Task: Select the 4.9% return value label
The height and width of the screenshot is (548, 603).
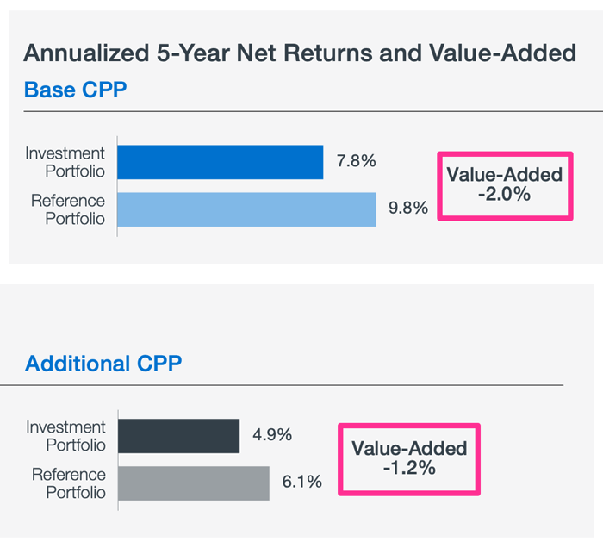Action: click(271, 435)
